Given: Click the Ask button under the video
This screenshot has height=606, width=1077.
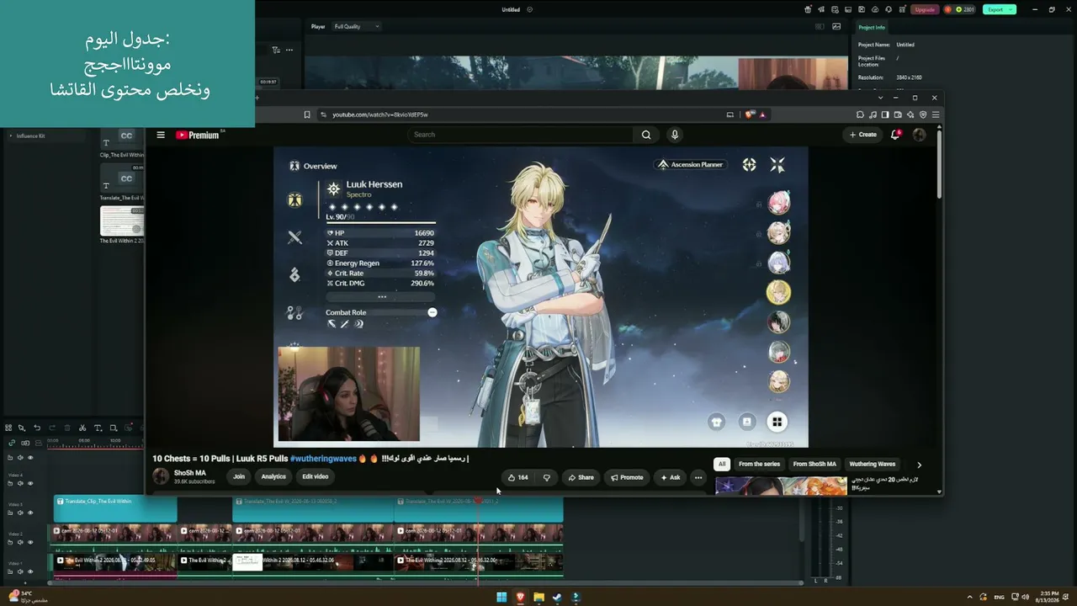Looking at the screenshot, I should [670, 477].
